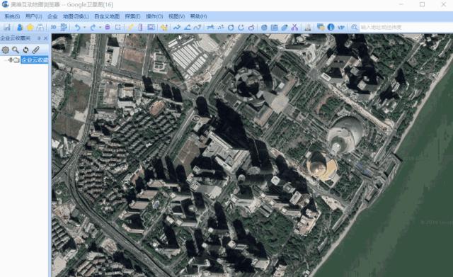Click the refresh icon in favorites panel
The width and height of the screenshot is (453, 277).
25,50
